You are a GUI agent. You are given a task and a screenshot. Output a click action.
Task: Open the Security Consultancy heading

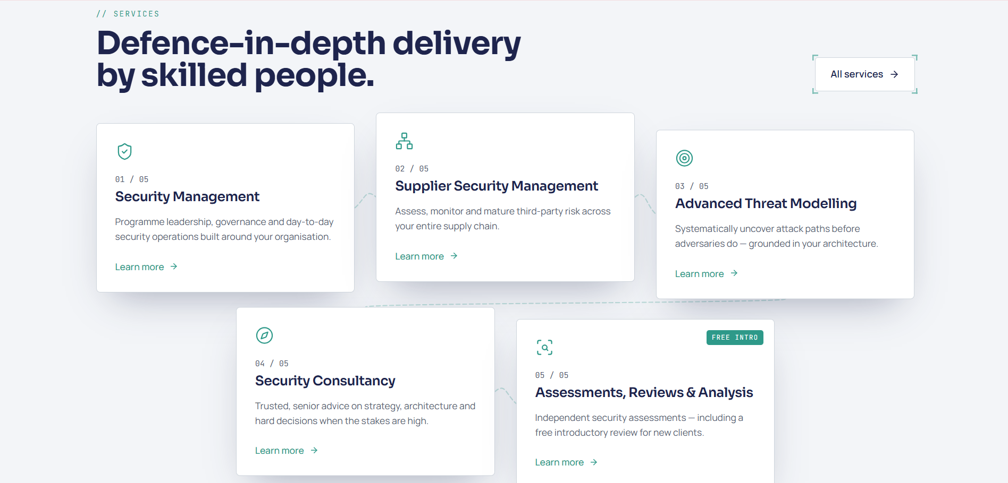(x=325, y=381)
